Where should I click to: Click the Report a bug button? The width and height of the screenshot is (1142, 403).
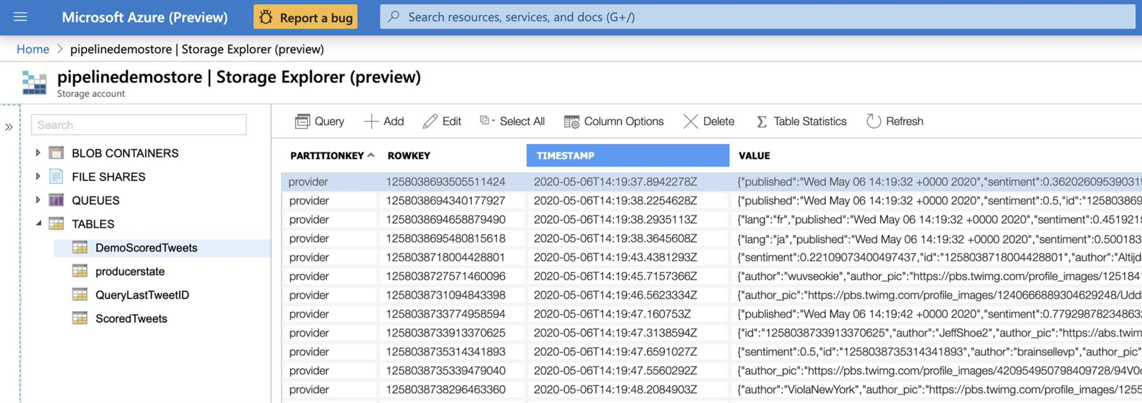pos(305,17)
